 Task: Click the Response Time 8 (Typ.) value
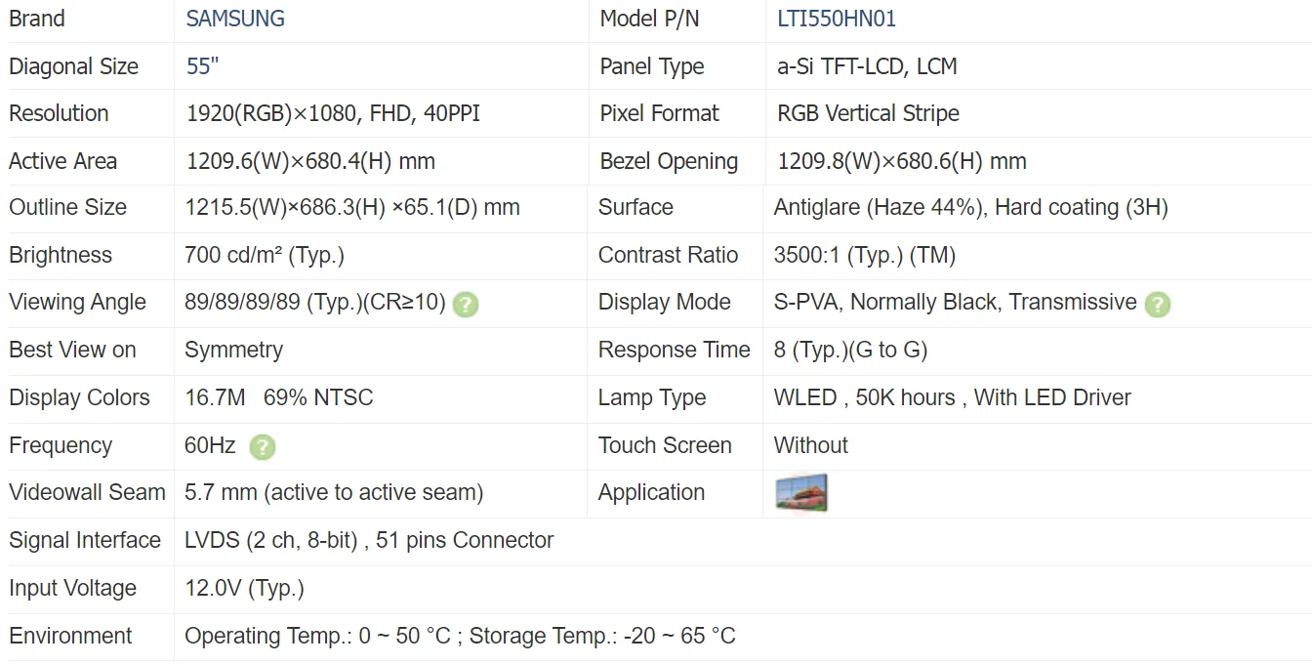click(850, 350)
